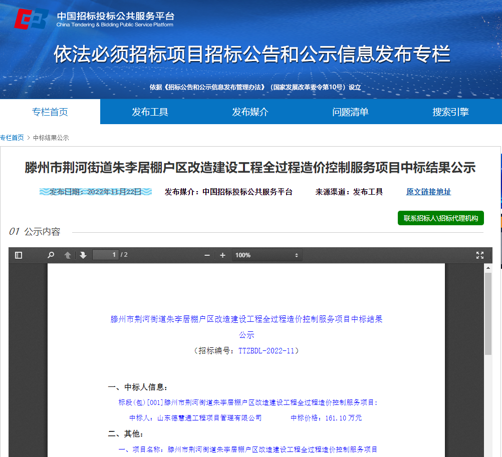The height and width of the screenshot is (457, 502).
Task: Navigate to 专栏首页 via the breadcrumb
Action: tap(12, 137)
